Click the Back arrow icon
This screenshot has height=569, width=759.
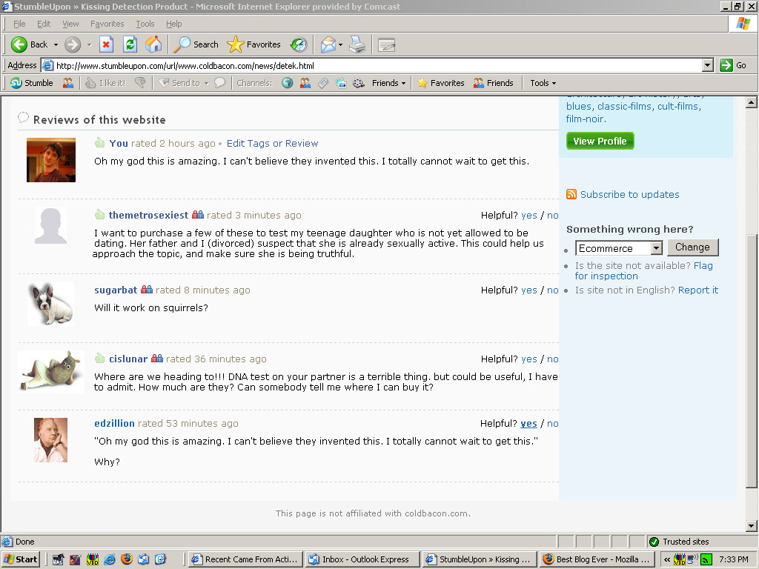point(19,44)
